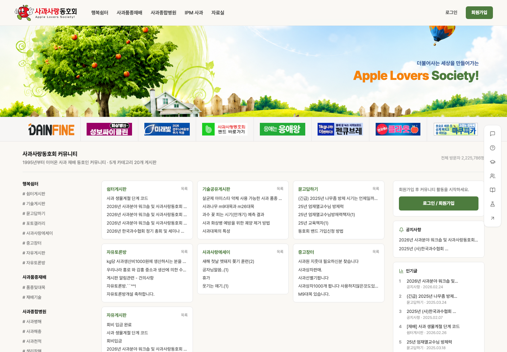Open sidebar link # 자유토론방

(34, 263)
